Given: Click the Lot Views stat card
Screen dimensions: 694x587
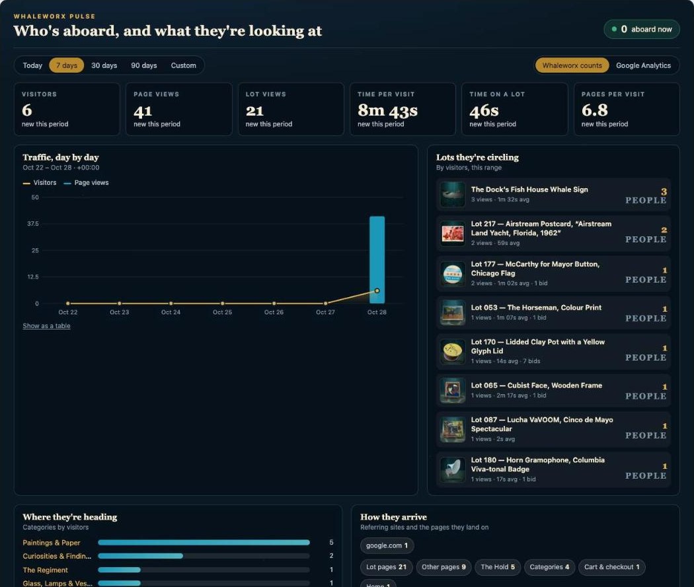Looking at the screenshot, I should 291,109.
